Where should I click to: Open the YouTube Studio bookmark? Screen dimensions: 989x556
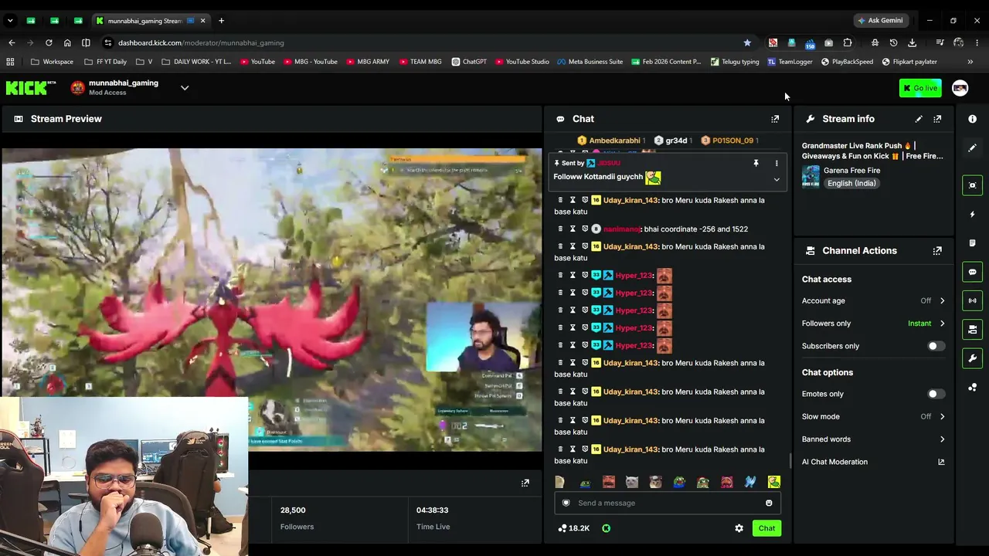[522, 62]
